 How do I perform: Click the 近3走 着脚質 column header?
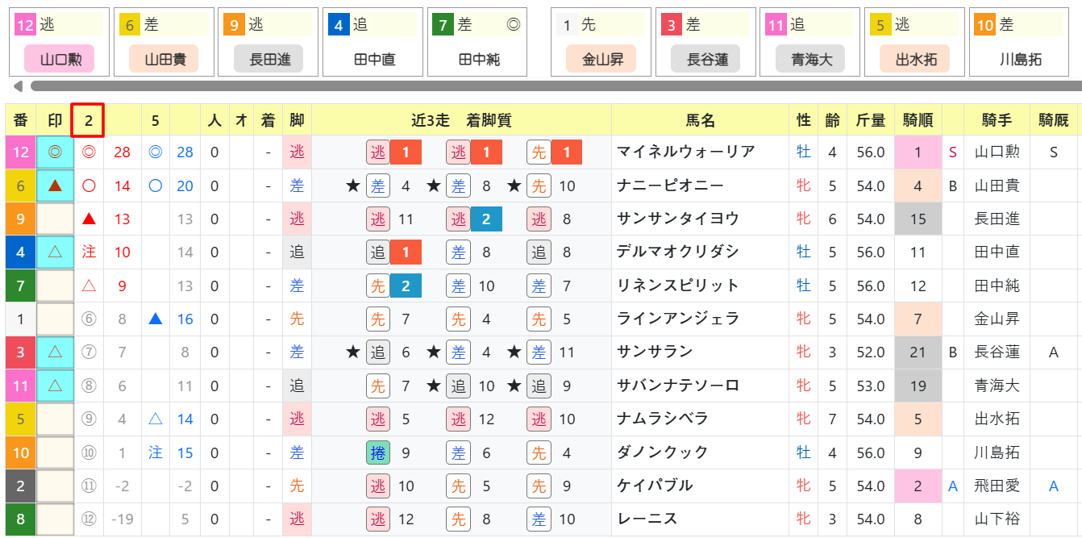(x=461, y=120)
